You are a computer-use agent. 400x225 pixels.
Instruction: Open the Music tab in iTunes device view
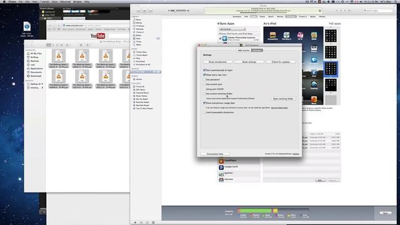271,17
